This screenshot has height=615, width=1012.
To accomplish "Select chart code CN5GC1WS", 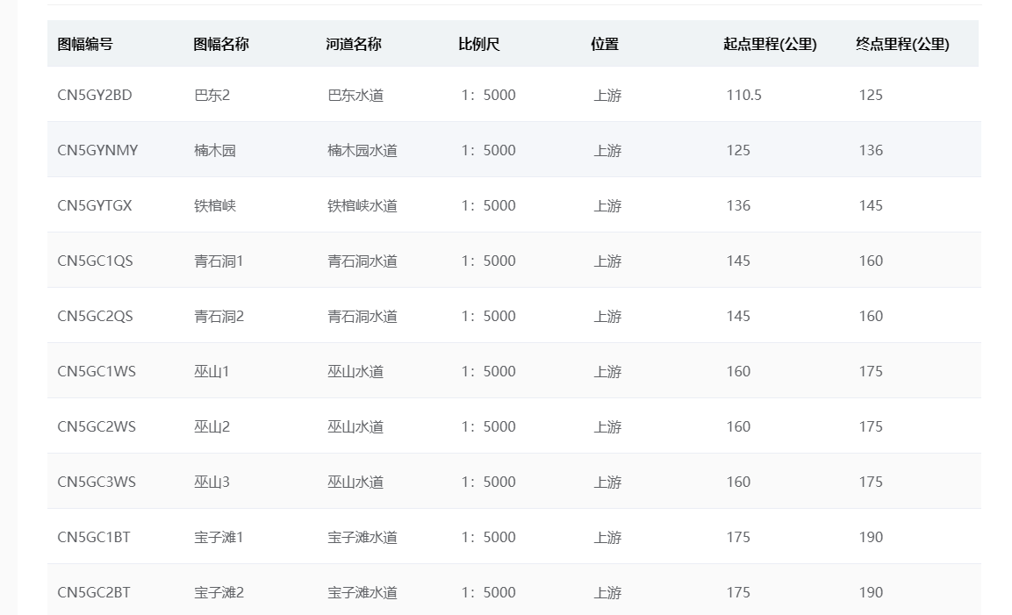I will pyautogui.click(x=97, y=372).
